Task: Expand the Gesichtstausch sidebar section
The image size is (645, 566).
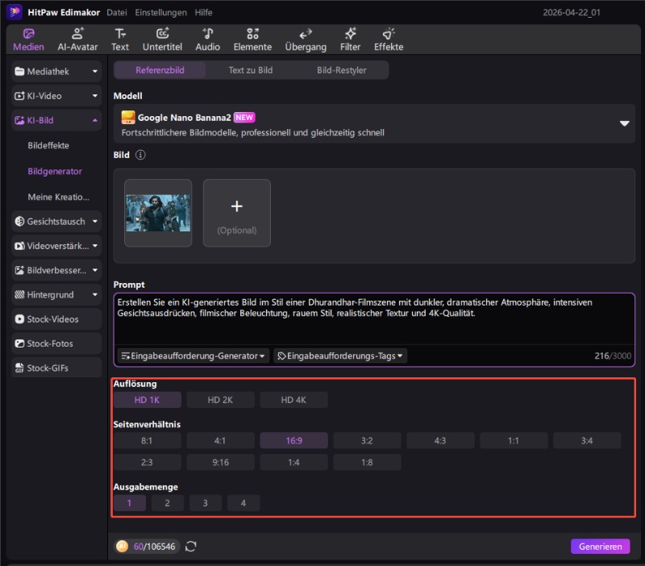Action: pyautogui.click(x=56, y=221)
